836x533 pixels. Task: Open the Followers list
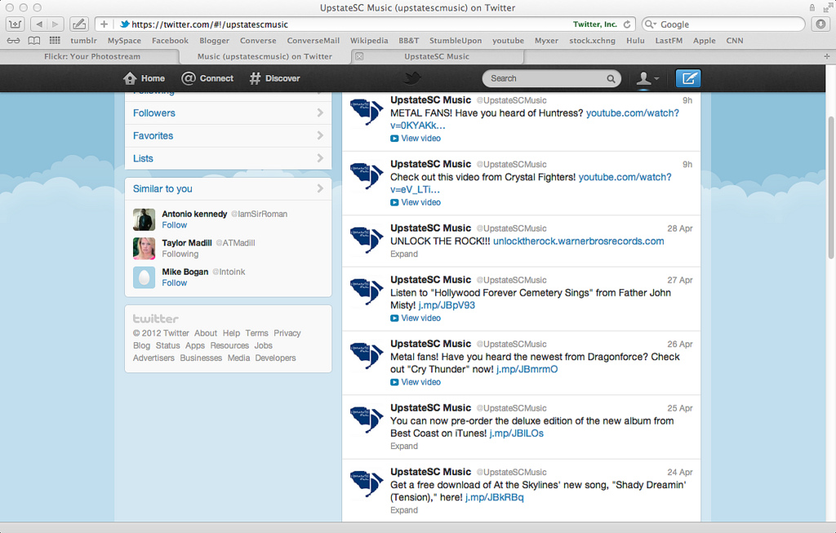click(x=154, y=113)
